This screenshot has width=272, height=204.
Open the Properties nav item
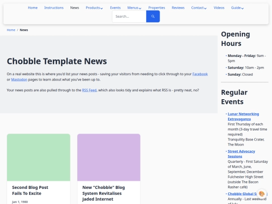click(x=157, y=8)
